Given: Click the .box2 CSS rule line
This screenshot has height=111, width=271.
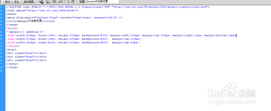Looking at the screenshot, I should 74,39.
